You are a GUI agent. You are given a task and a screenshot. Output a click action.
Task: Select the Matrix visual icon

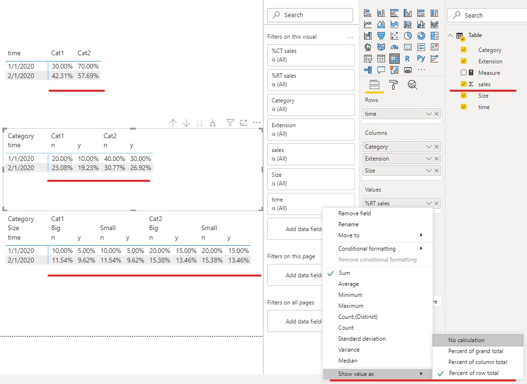pos(394,59)
